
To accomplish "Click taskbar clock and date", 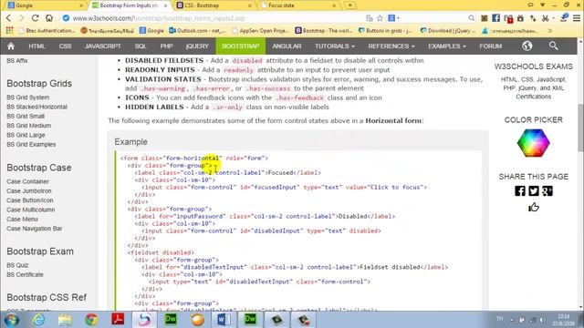I will (563, 320).
